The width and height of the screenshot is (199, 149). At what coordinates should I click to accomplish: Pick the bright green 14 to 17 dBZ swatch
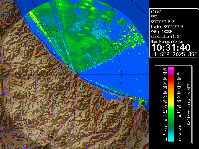tap(171, 111)
